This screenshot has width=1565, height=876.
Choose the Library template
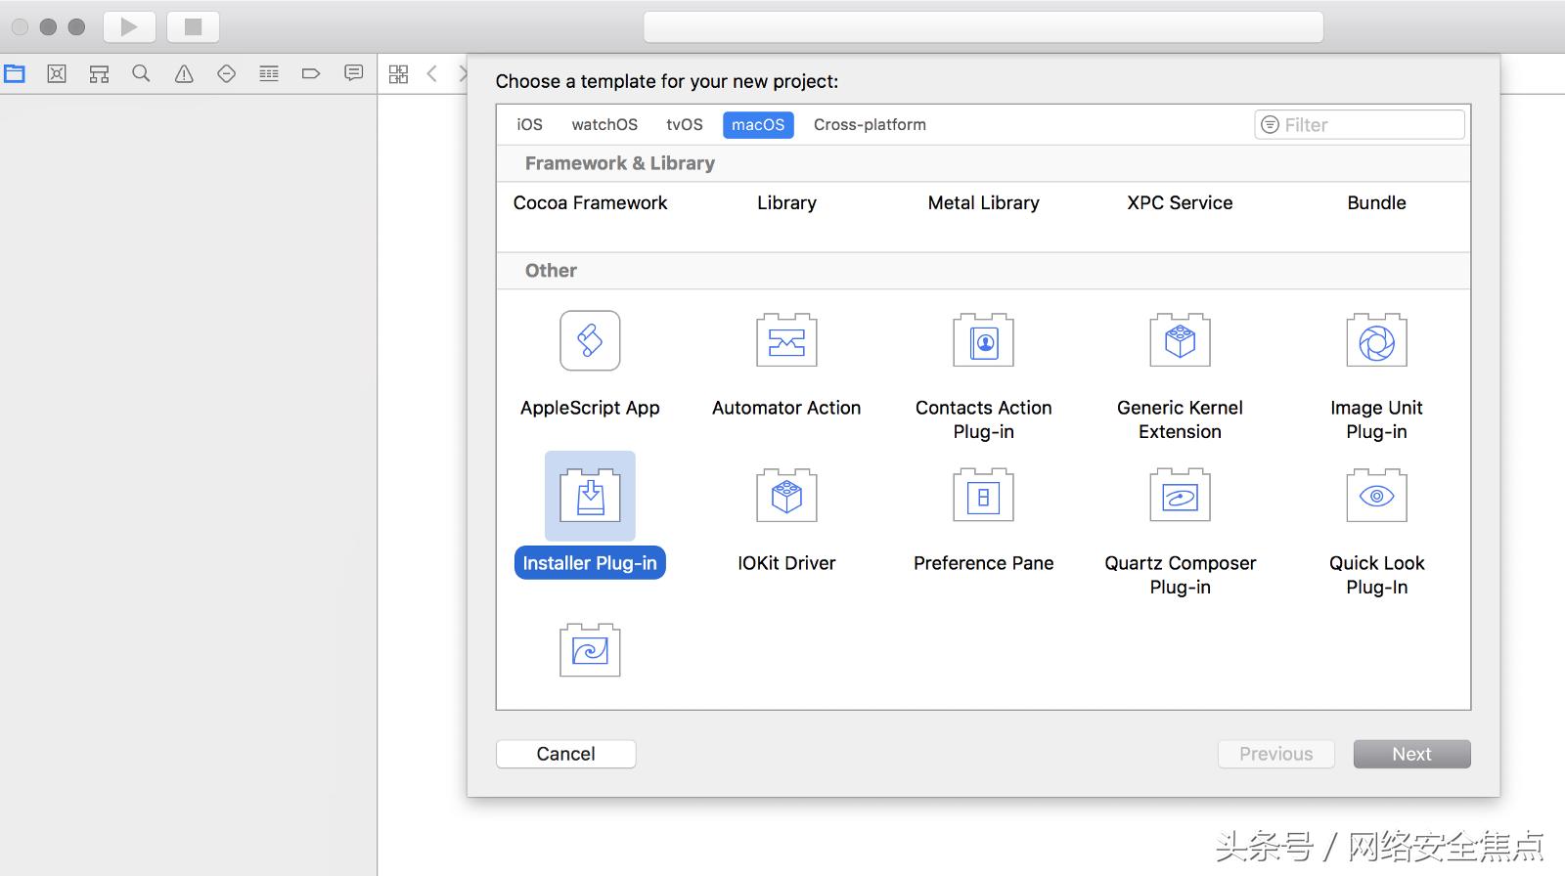click(786, 202)
